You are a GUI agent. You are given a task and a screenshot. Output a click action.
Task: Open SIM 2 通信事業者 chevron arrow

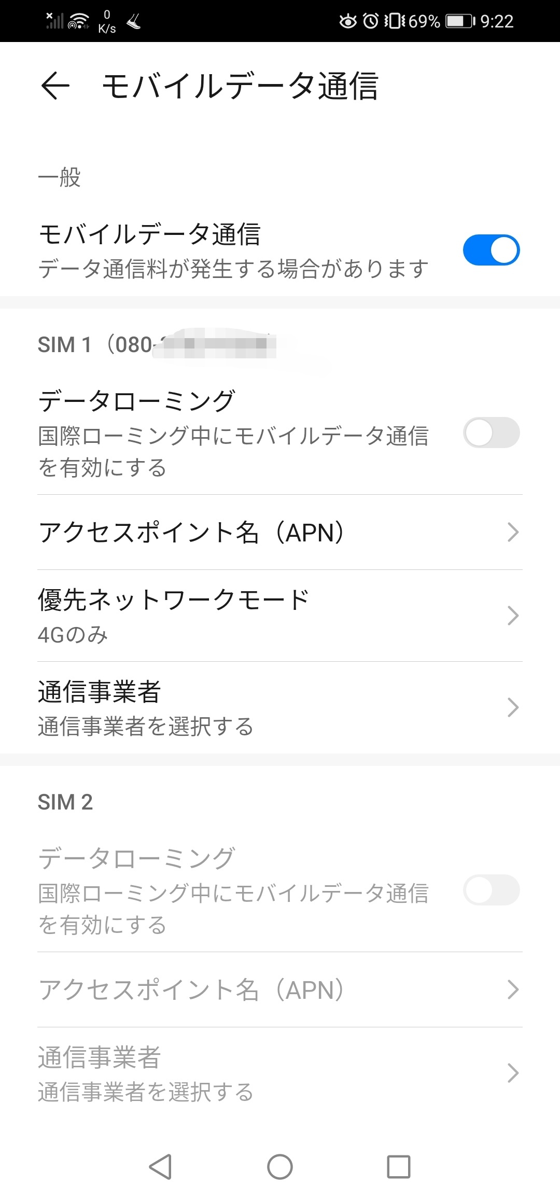(513, 1073)
